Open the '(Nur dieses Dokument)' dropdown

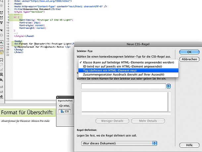coord(119,143)
